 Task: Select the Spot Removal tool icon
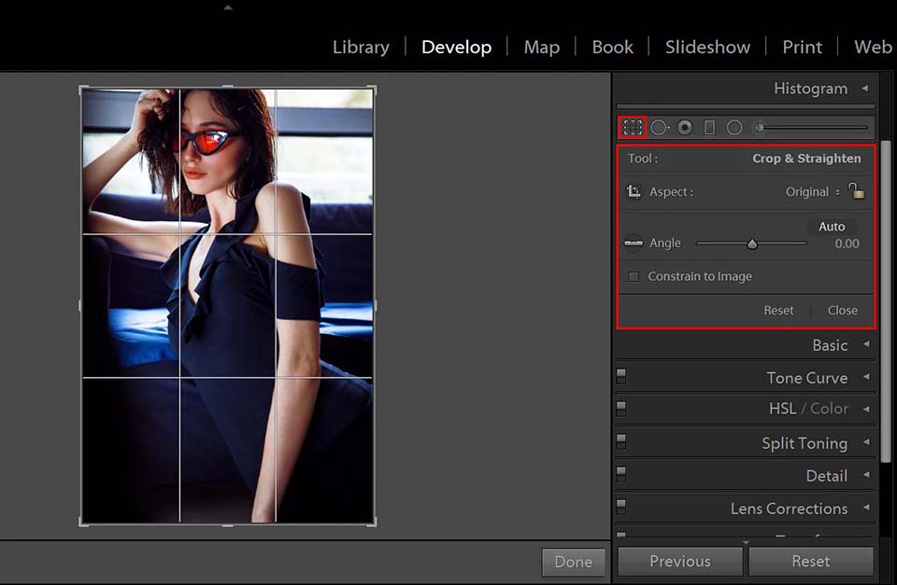[x=660, y=128]
